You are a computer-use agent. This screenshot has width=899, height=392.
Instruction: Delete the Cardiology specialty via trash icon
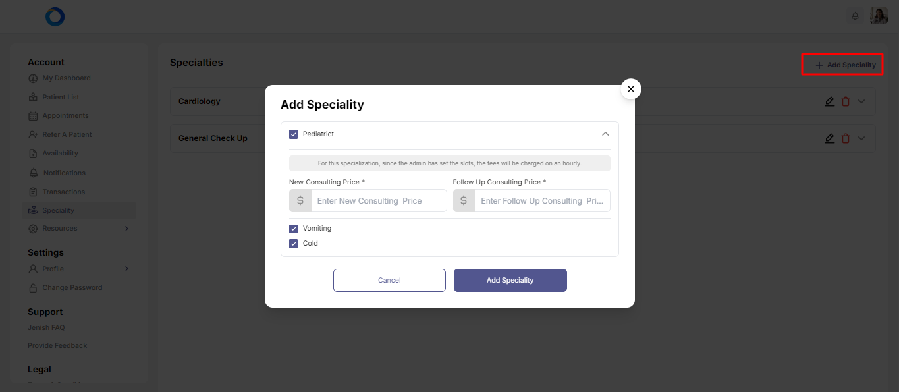pyautogui.click(x=846, y=101)
